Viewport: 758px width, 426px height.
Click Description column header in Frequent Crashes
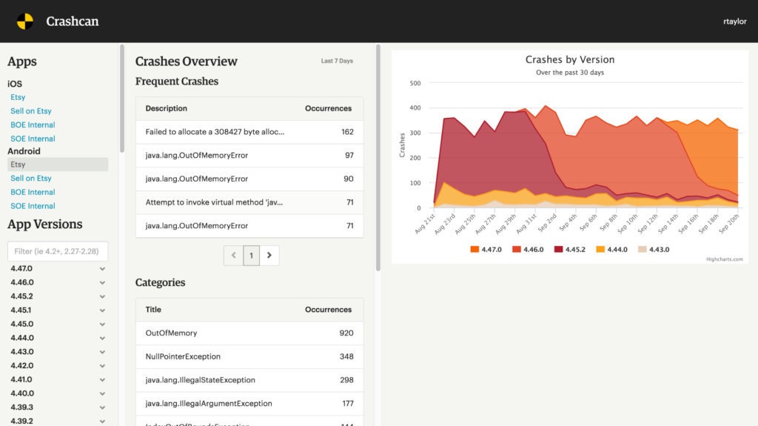tap(167, 108)
